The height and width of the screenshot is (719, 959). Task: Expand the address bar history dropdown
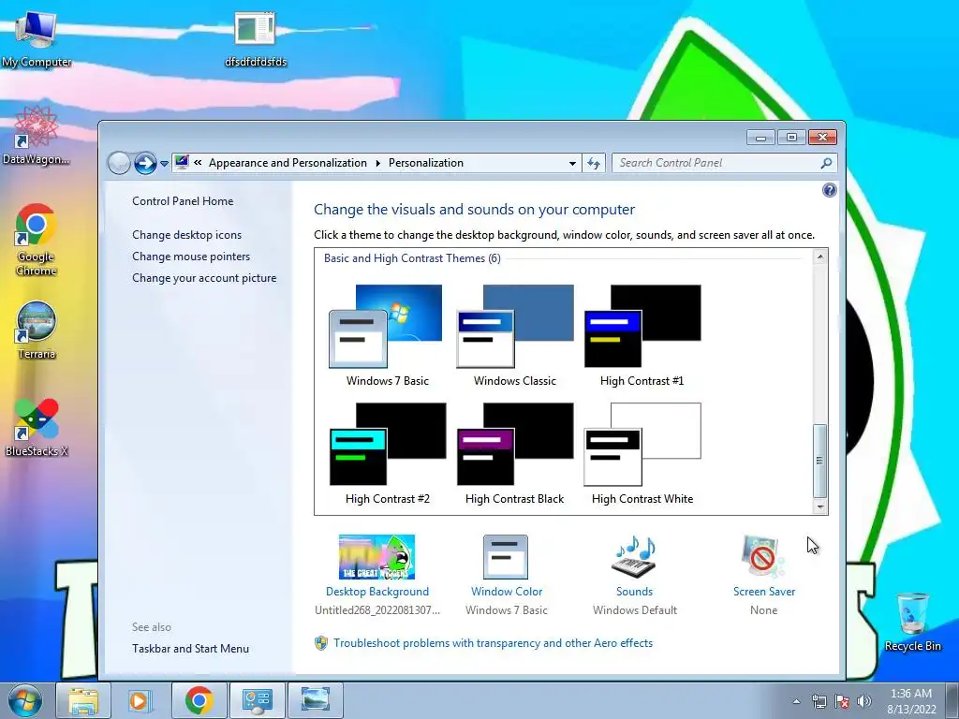572,163
